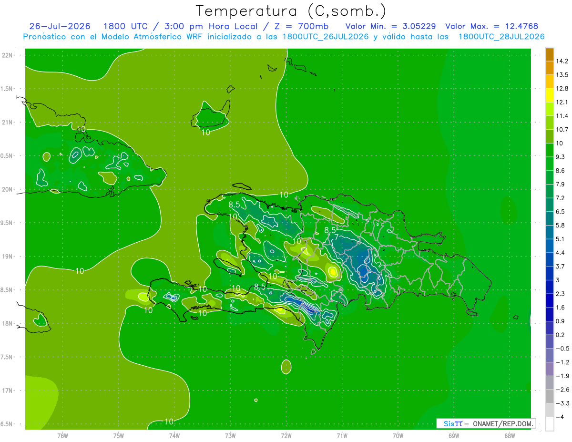Click the "-4" color scale label

[561, 417]
